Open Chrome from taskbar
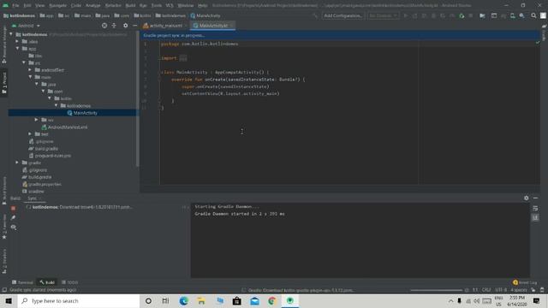The width and height of the screenshot is (548, 308). tap(272, 300)
